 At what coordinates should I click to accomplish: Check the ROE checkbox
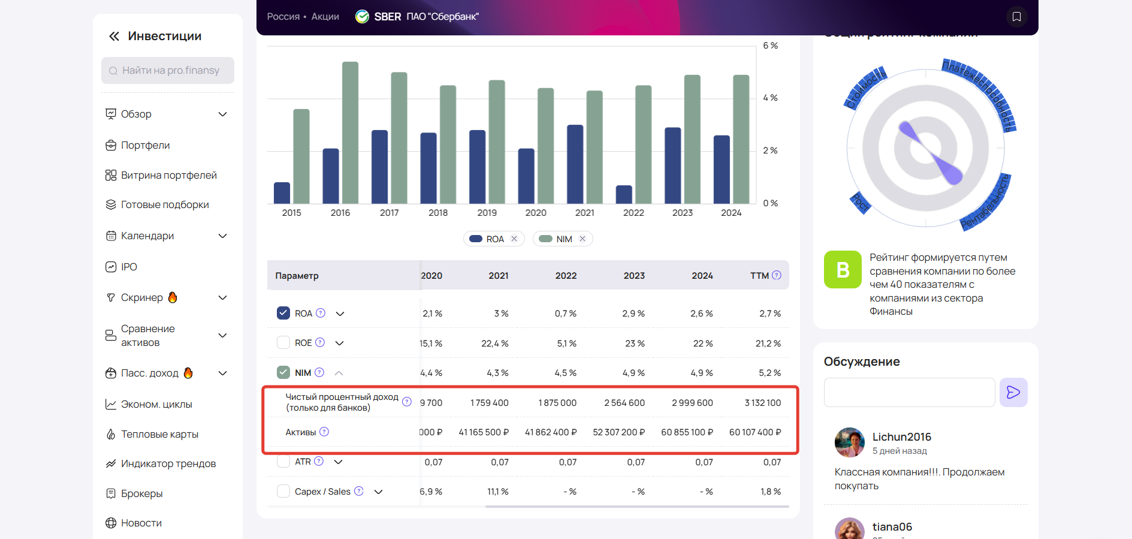[x=283, y=342]
